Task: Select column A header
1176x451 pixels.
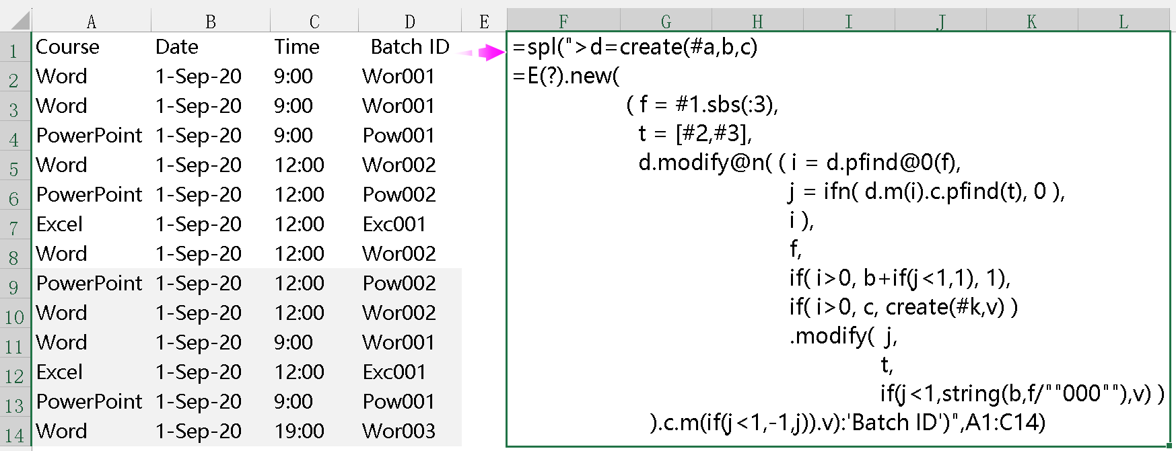Action: (x=92, y=22)
